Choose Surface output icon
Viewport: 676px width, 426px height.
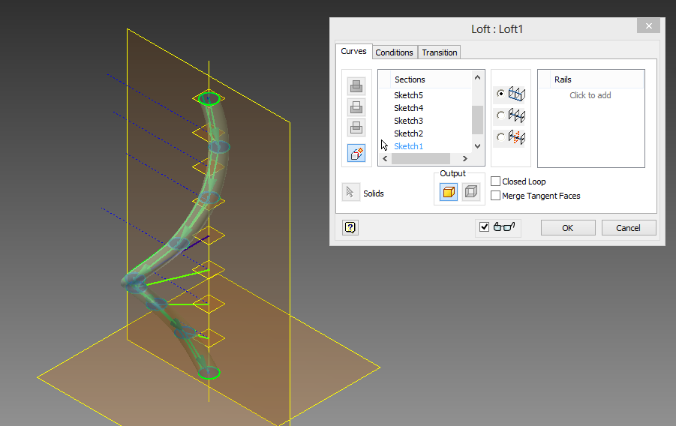click(470, 192)
